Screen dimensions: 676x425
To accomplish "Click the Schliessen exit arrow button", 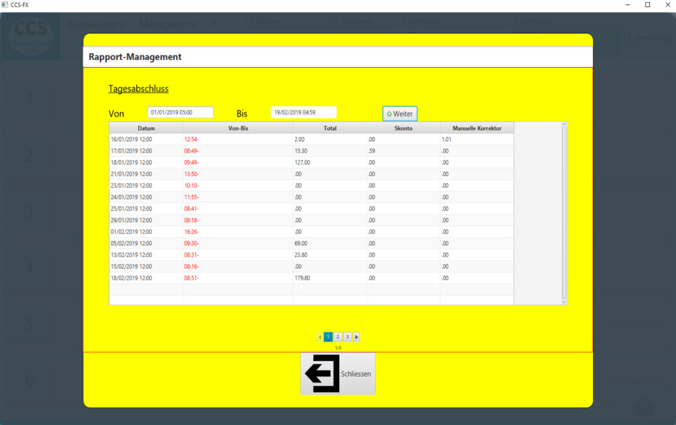I will click(337, 374).
